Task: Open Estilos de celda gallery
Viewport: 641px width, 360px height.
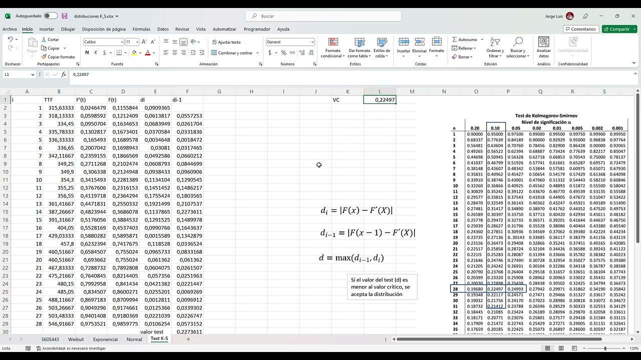Action: point(382,48)
